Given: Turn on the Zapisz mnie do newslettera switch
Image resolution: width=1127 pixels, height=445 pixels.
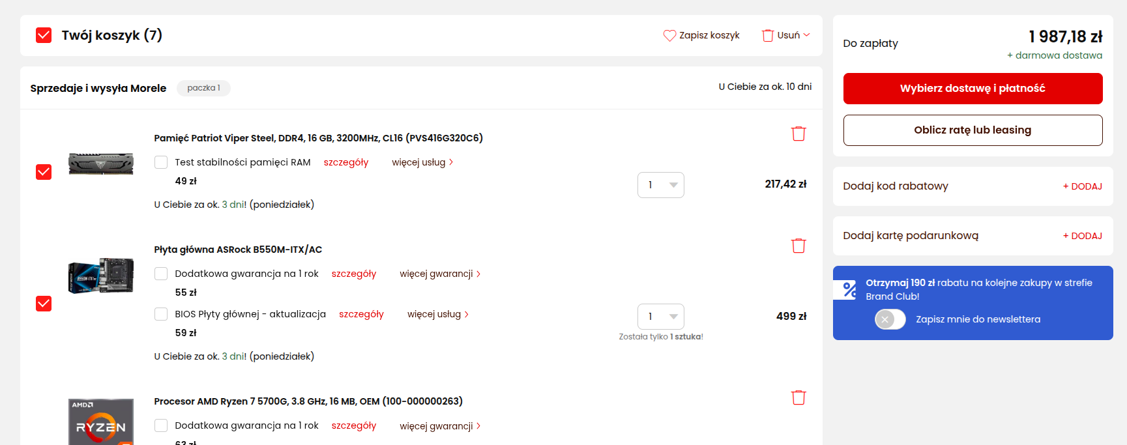Looking at the screenshot, I should click(890, 319).
